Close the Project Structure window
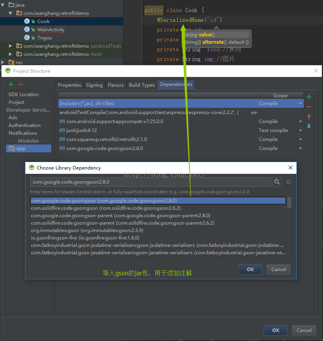Viewport: 323px width, 341px height. [316, 71]
